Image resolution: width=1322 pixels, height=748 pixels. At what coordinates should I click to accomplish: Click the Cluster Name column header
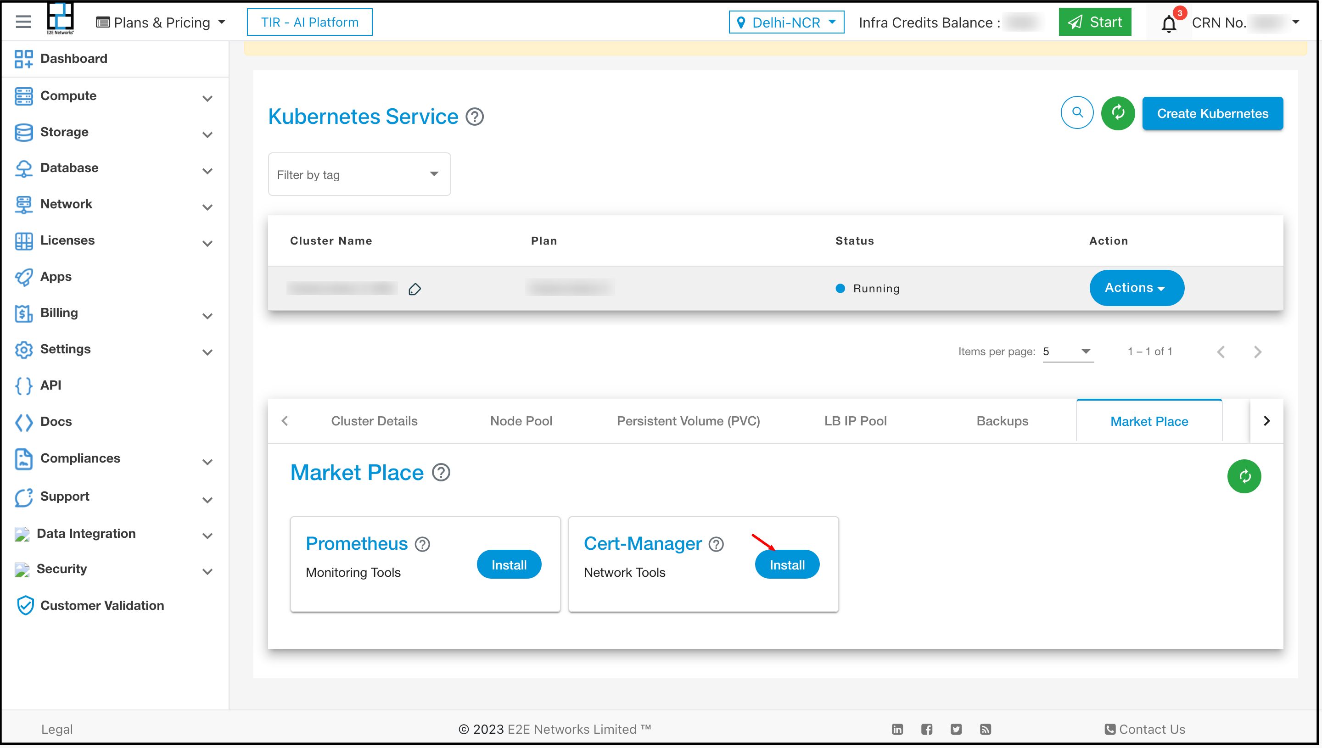point(331,241)
